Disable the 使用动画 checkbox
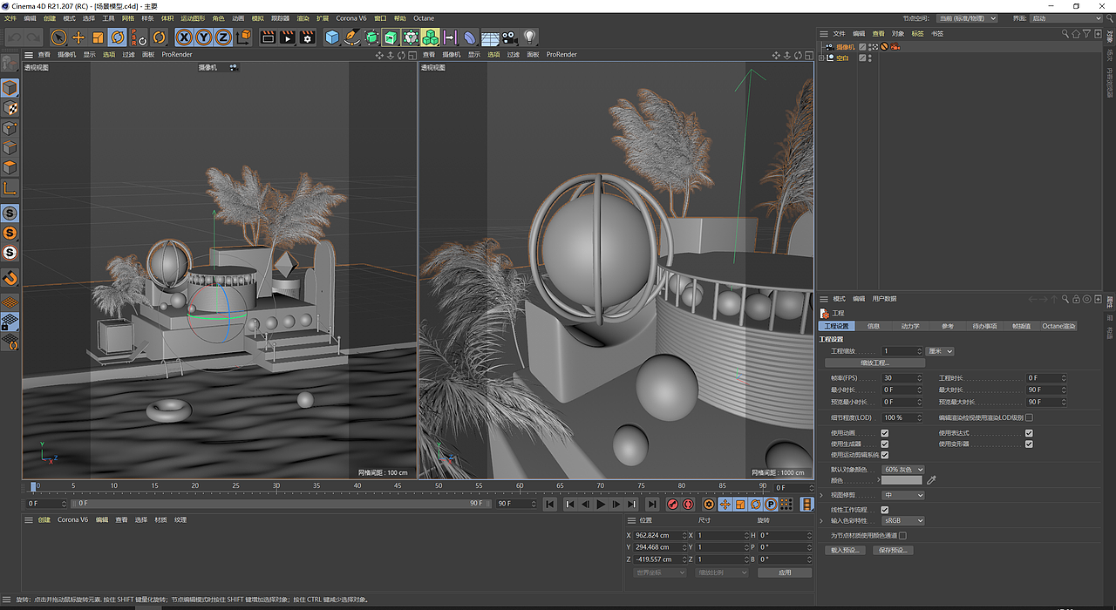Screen dimensions: 1116x610 [884, 433]
